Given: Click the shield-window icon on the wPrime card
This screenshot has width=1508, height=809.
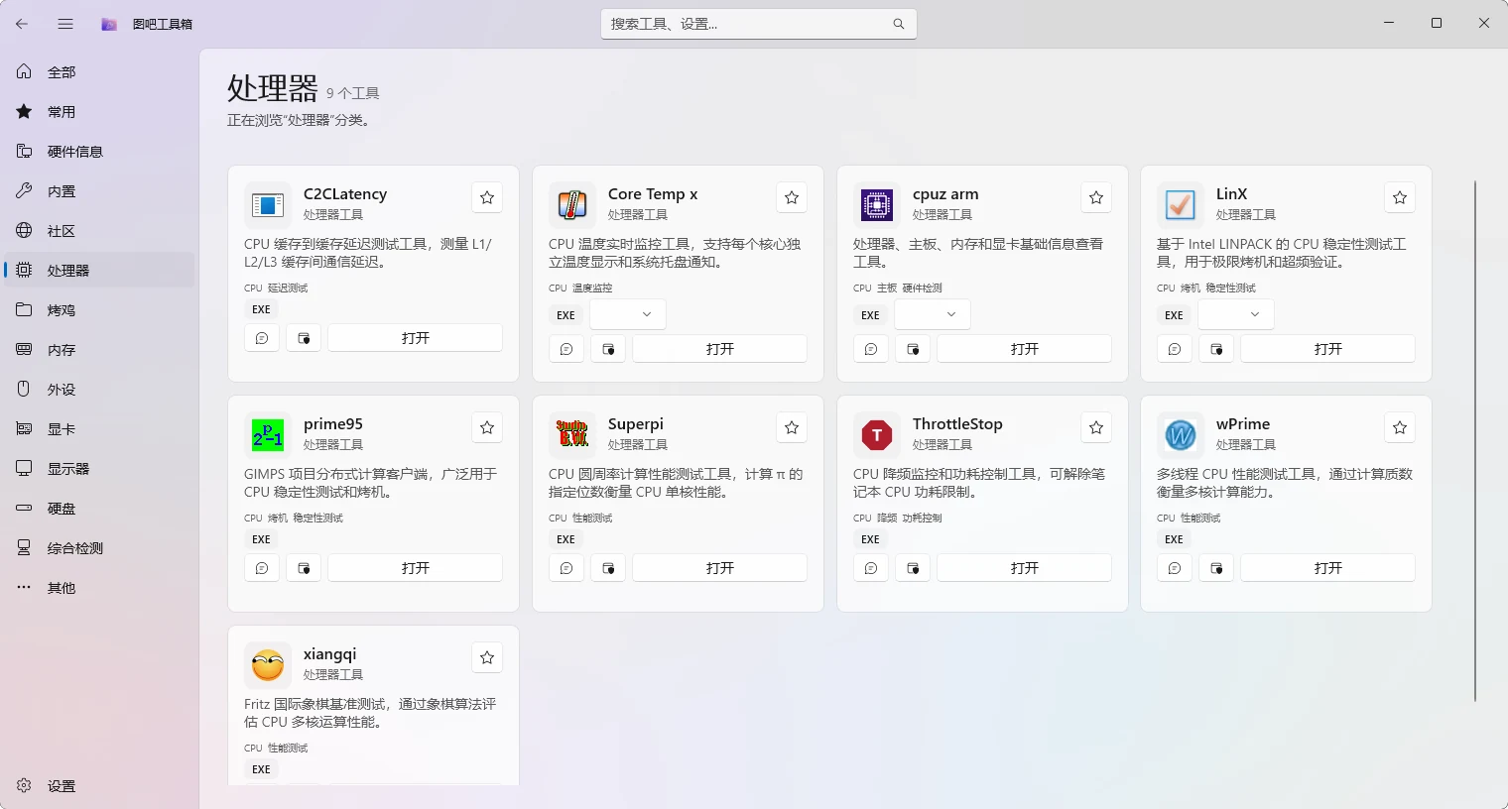Looking at the screenshot, I should (1216, 568).
